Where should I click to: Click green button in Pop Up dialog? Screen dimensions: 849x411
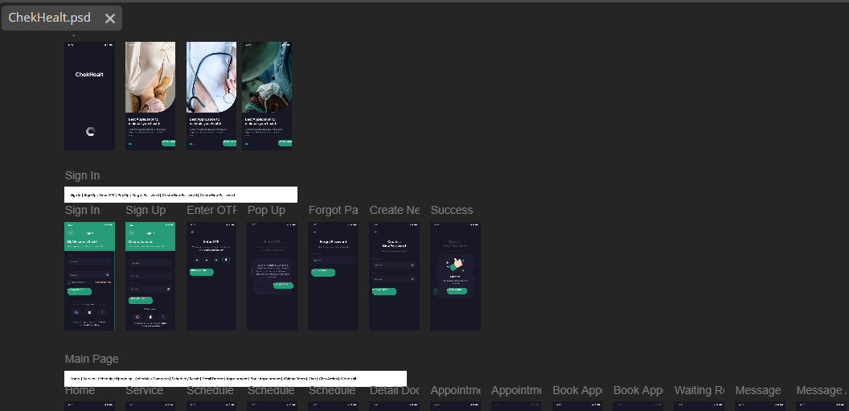click(x=283, y=285)
